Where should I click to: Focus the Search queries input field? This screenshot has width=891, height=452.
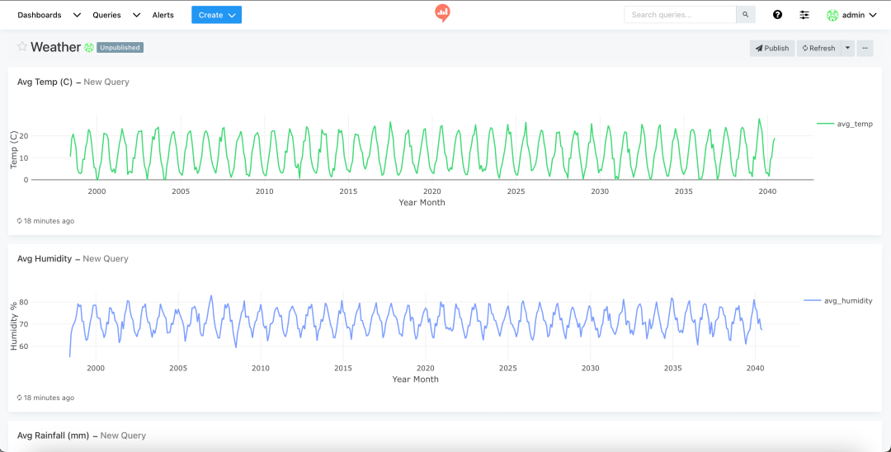[680, 15]
